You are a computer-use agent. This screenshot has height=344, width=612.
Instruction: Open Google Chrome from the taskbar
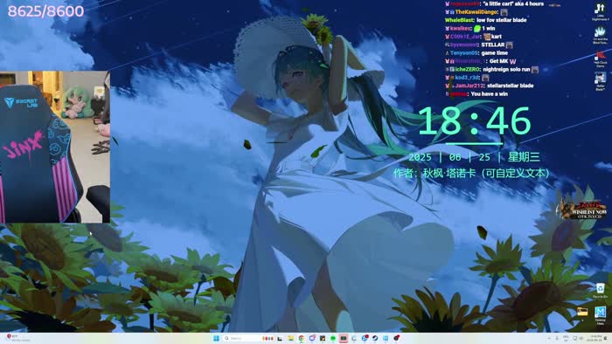pyautogui.click(x=302, y=338)
